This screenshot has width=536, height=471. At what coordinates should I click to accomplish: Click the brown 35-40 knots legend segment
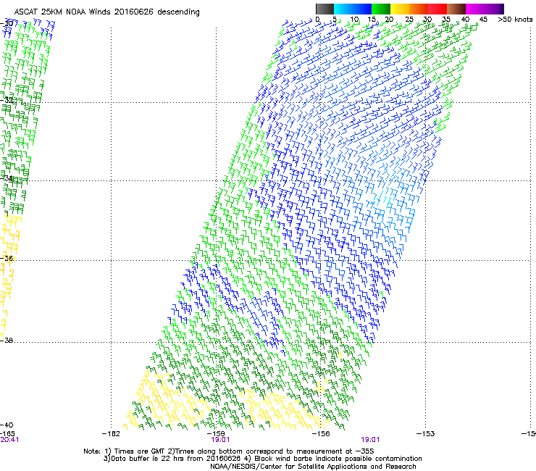[x=456, y=9]
